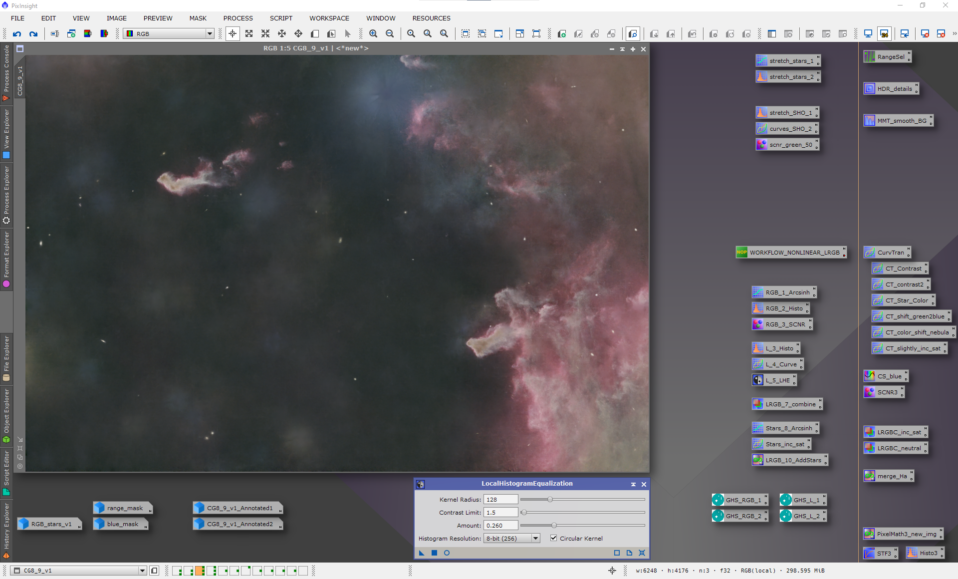Expand the toolbar overflow chevron
The image size is (958, 579).
[x=954, y=34]
